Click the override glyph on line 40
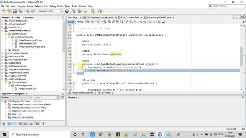246x138 pixels. pyautogui.click(x=70, y=84)
